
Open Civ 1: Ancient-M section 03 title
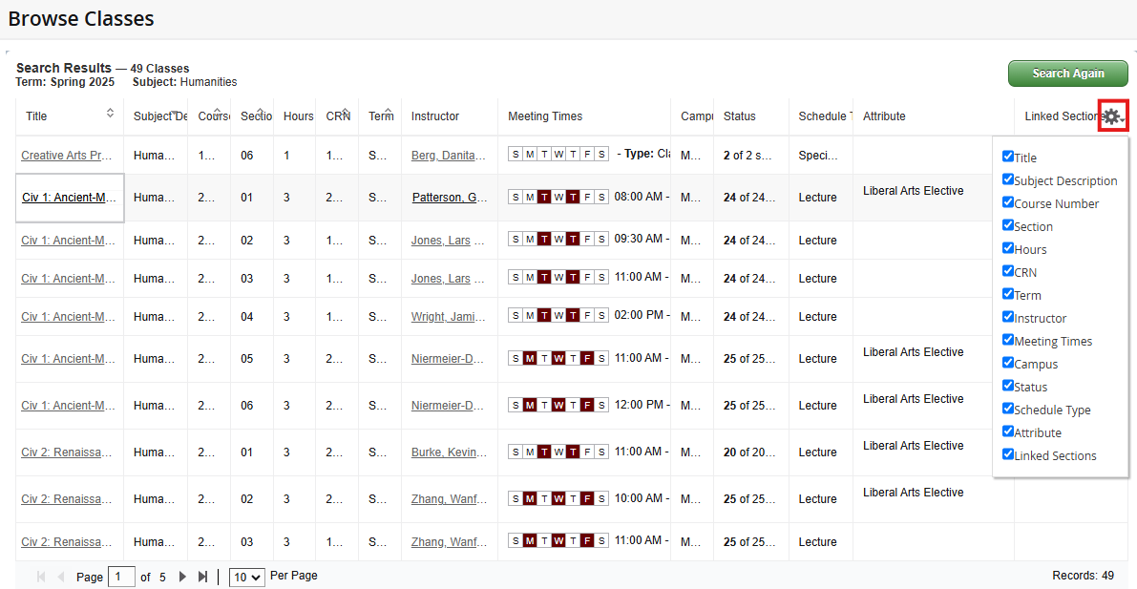68,279
